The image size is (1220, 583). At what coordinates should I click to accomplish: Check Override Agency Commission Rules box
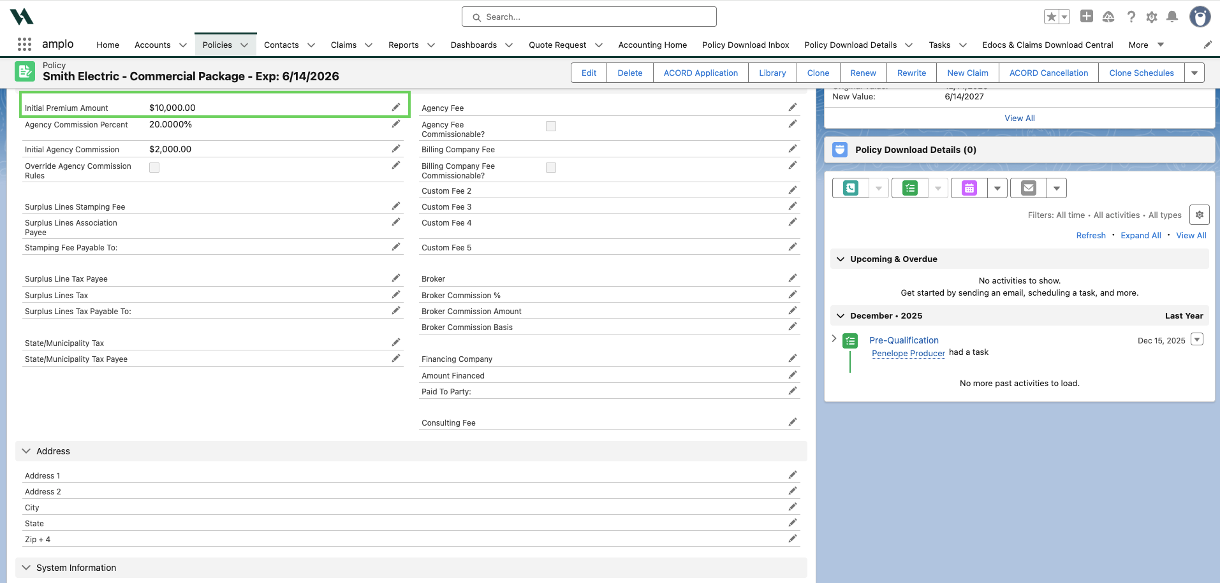(154, 168)
